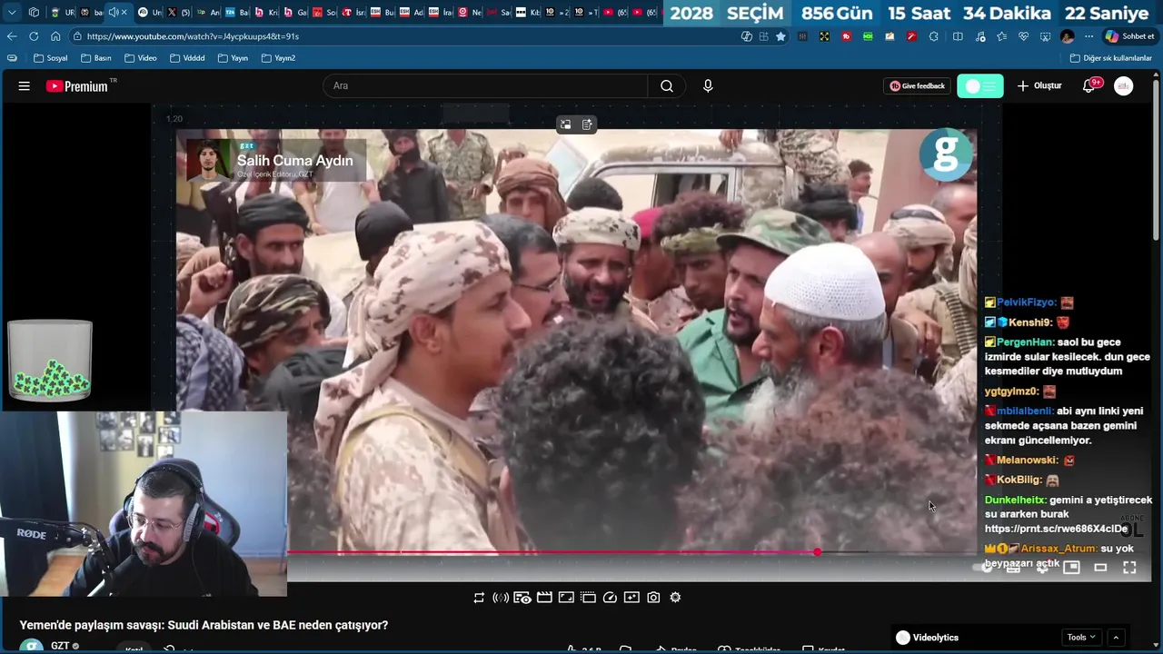Open Diğer sık kullanılanlar bookmarks folder

pyautogui.click(x=1110, y=58)
